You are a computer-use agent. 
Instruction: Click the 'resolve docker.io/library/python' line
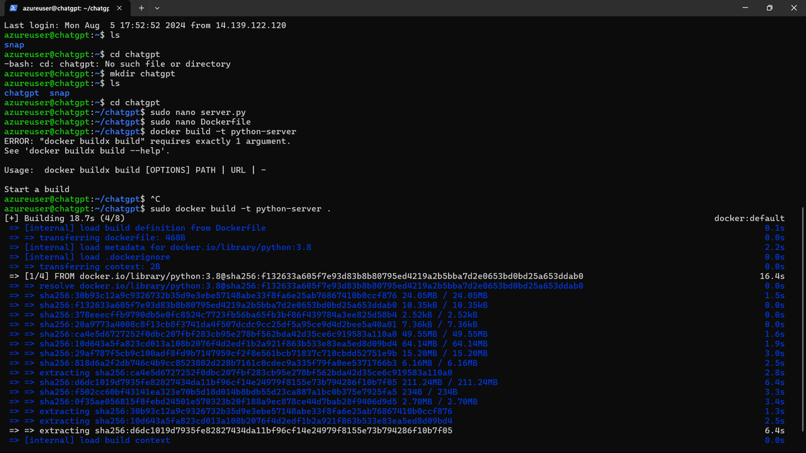tap(296, 286)
